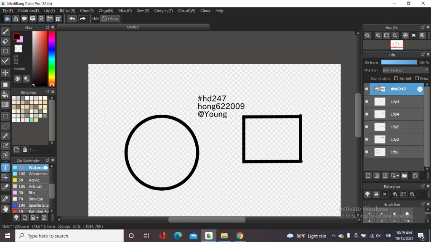431x242 pixels.
Task: Zoom in on the Reference panel
Action: pyautogui.click(x=395, y=194)
